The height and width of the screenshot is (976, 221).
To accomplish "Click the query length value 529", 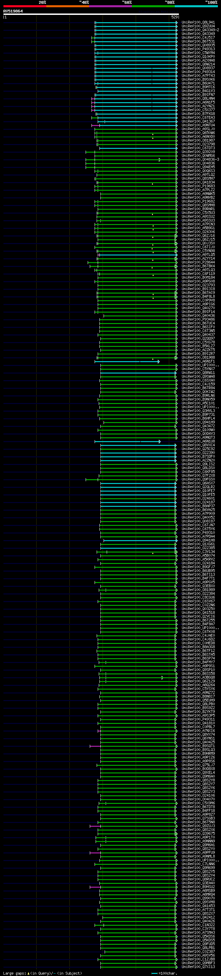I will pos(174,17).
